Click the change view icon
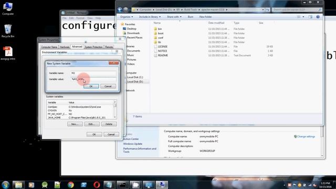The image size is (336, 189). 299,17
